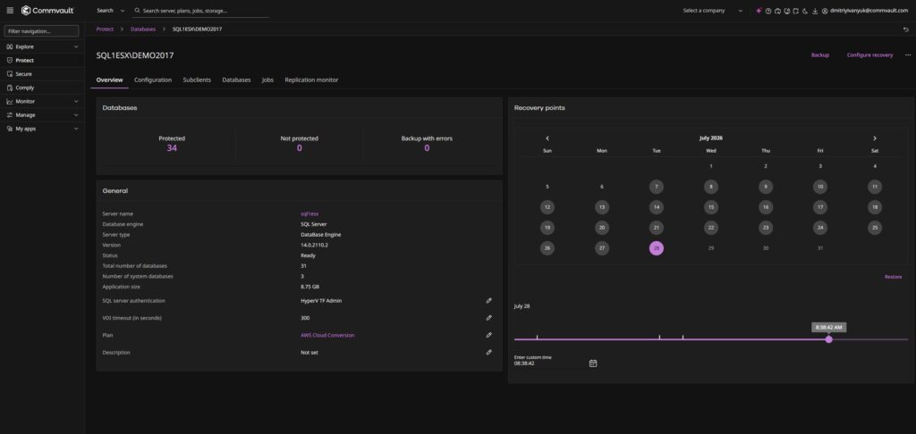Select July 15 in the recovery calendar
The image size is (916, 434).
pyautogui.click(x=711, y=207)
